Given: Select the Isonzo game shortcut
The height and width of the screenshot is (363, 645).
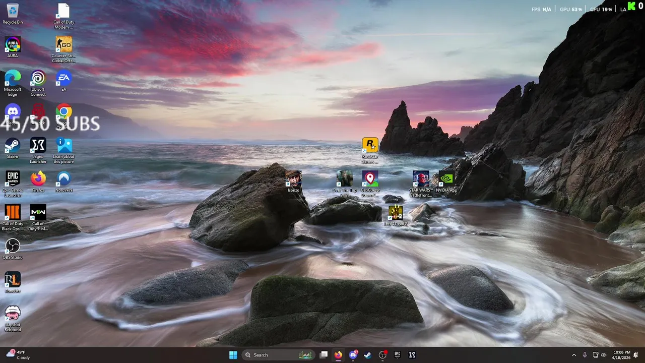Looking at the screenshot, I should point(293,181).
